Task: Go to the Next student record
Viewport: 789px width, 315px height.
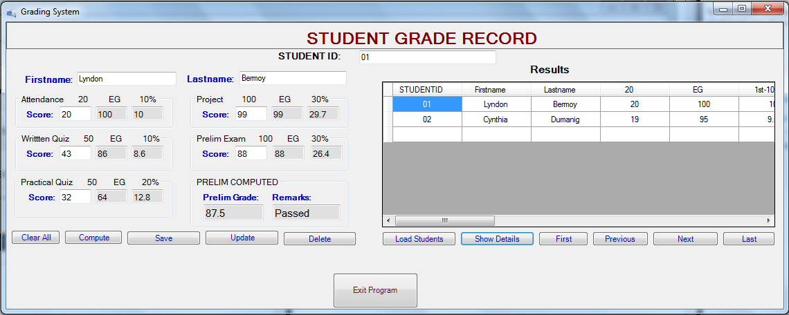Action: 685,238
